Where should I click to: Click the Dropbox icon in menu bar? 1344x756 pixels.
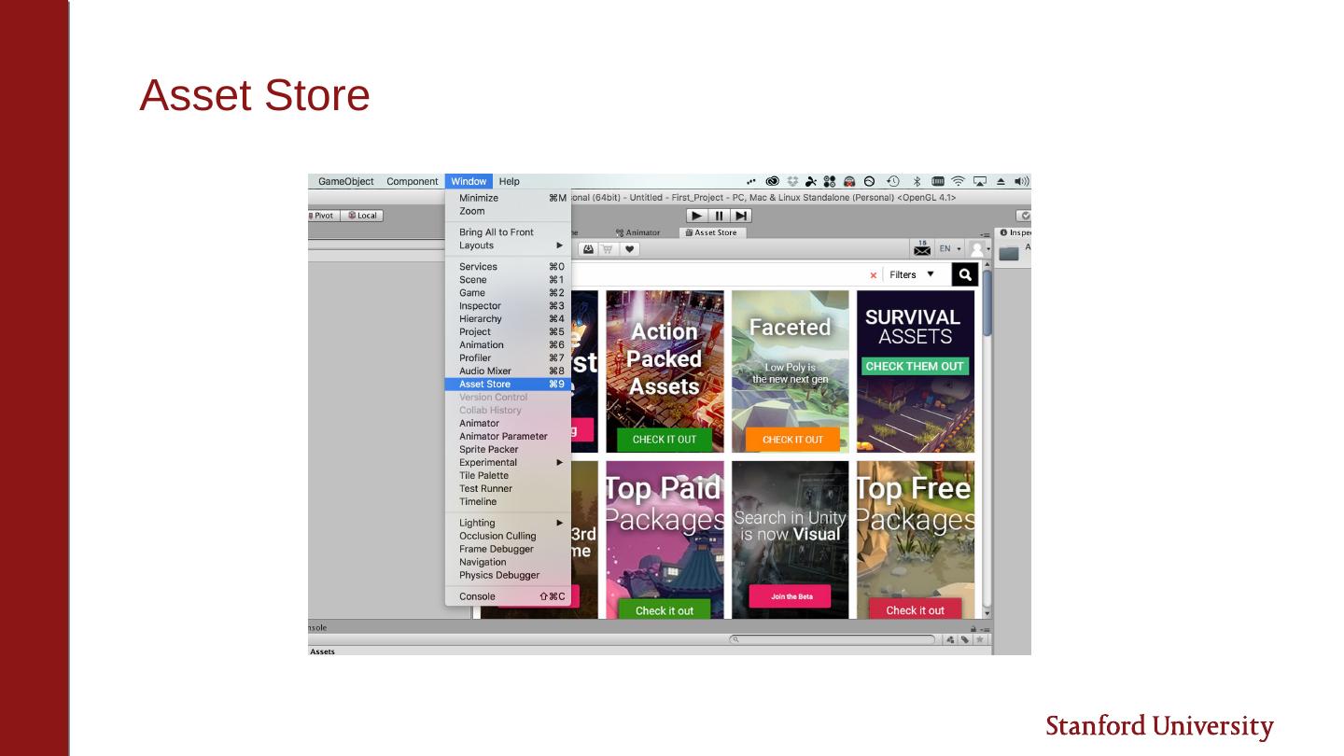point(792,182)
